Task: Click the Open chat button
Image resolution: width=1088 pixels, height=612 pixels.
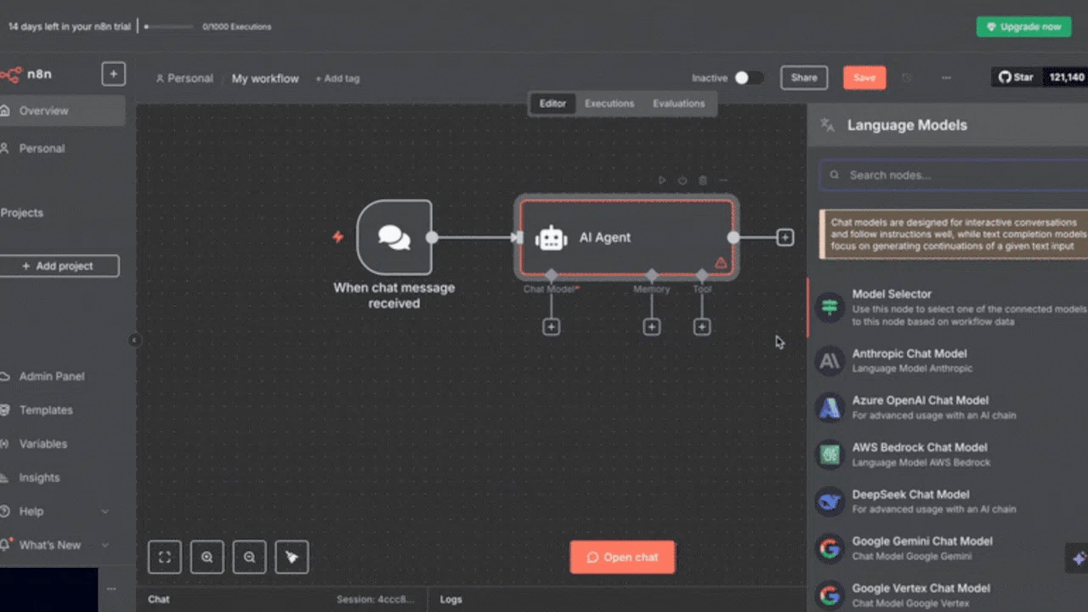Action: (622, 558)
